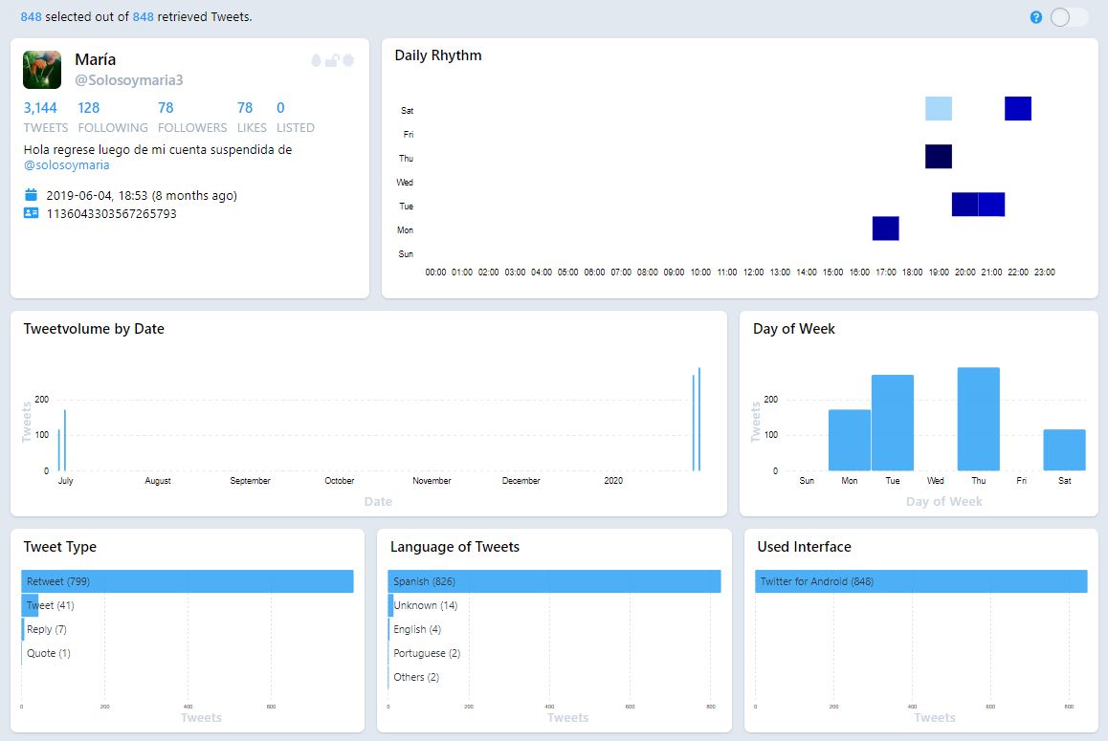This screenshot has width=1108, height=741.
Task: Click the María profile name
Action: pyautogui.click(x=96, y=59)
